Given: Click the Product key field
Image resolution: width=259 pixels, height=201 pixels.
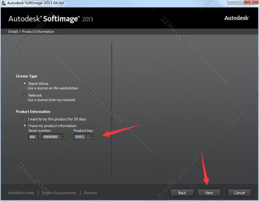Looking at the screenshot, I should tap(83, 137).
